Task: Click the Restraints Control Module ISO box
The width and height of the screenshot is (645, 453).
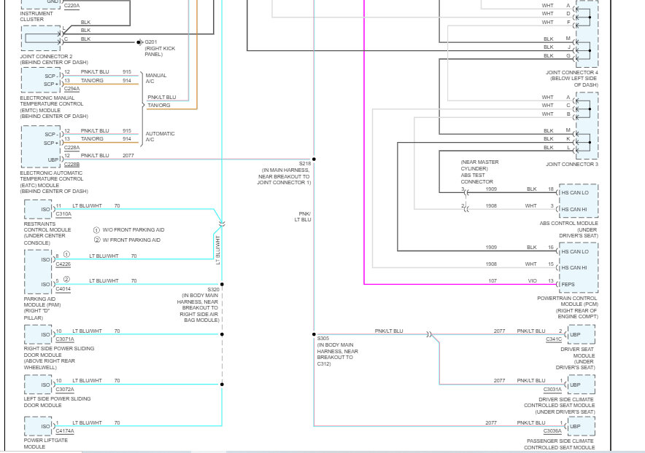Action: click(38, 210)
